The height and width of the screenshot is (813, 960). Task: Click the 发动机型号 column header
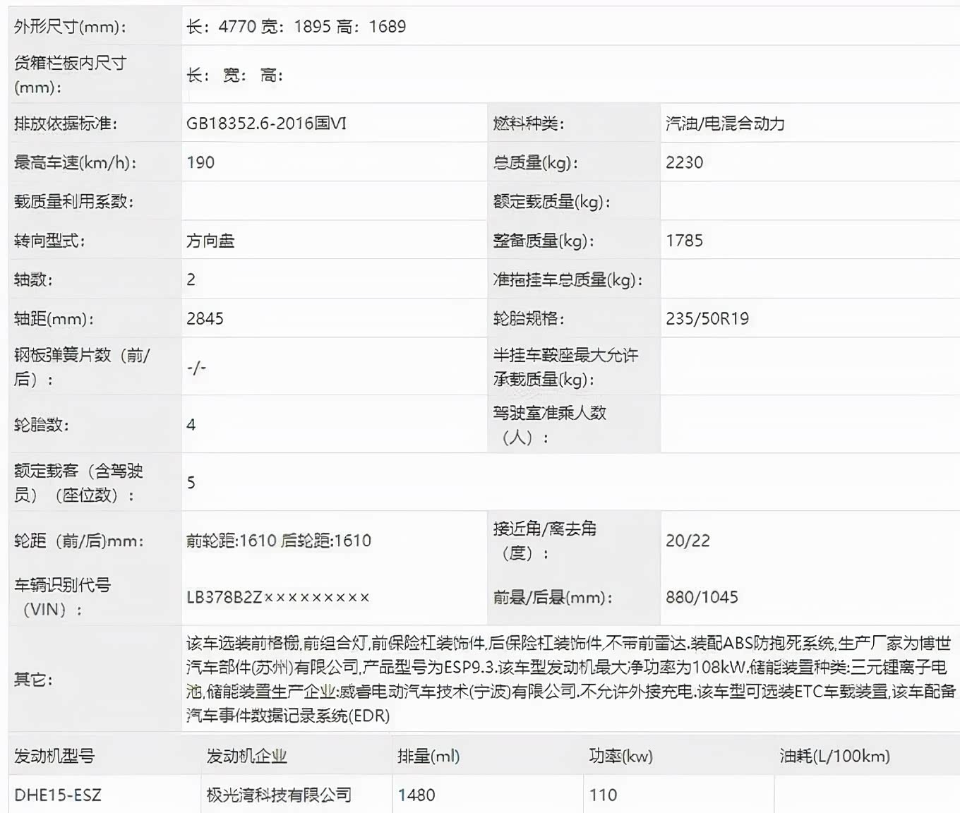[x=54, y=756]
